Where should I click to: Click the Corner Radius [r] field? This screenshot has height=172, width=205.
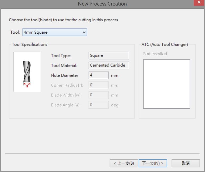[x=99, y=85]
